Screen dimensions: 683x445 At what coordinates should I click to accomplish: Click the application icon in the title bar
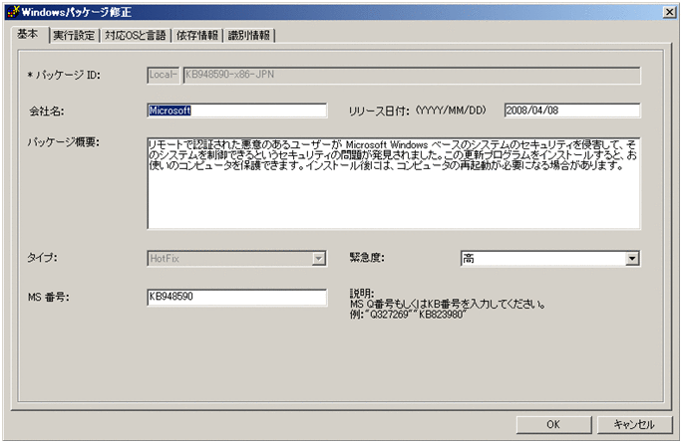click(13, 12)
